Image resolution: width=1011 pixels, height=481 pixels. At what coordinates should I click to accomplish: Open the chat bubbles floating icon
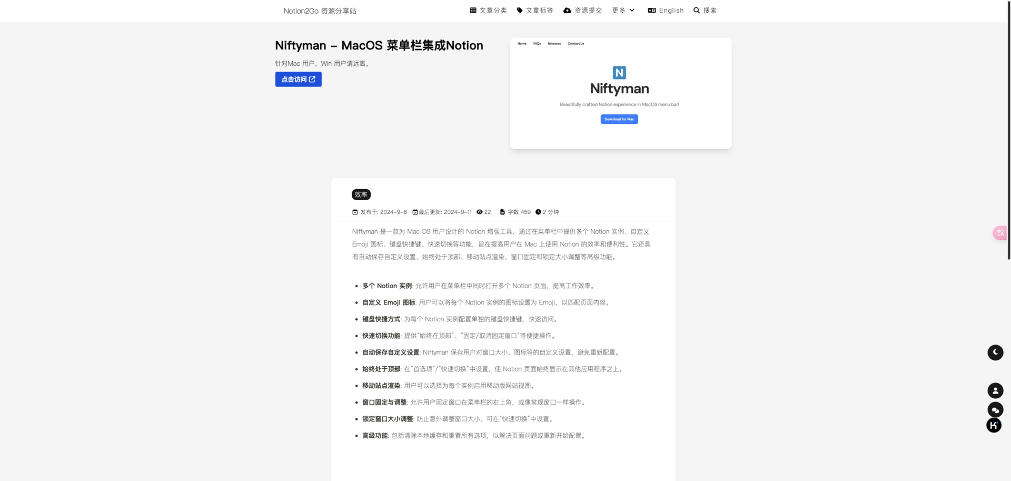[x=995, y=410]
